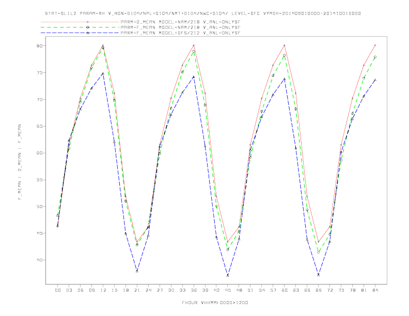Click the red solid legend line sample

(x=80, y=22)
